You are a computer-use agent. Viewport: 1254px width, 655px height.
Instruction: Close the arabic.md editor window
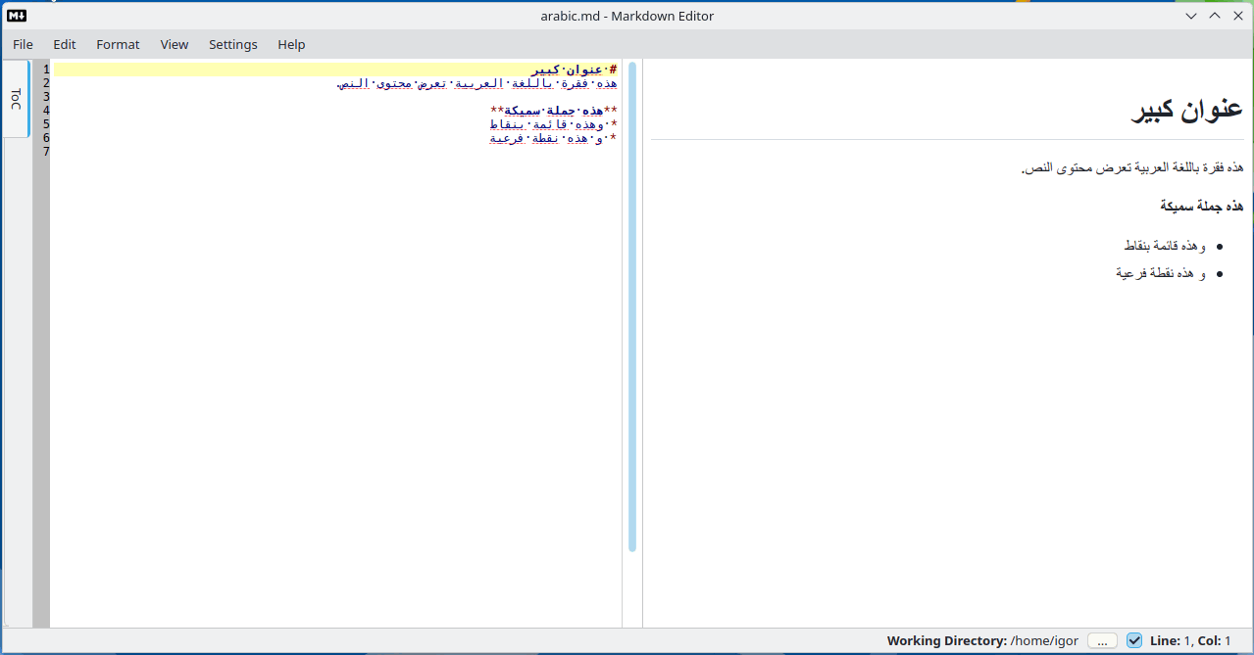click(x=1237, y=16)
